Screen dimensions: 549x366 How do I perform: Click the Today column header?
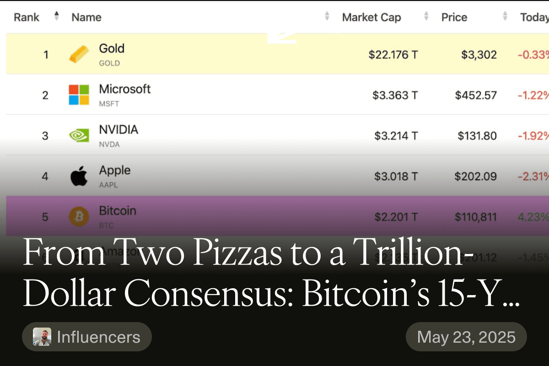[534, 17]
